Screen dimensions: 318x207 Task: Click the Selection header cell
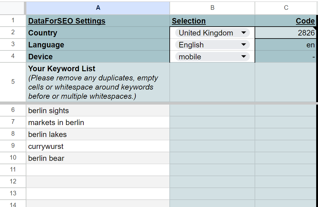point(212,21)
